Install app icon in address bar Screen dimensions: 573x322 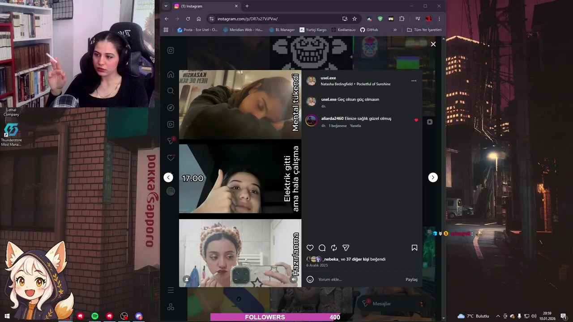(345, 19)
